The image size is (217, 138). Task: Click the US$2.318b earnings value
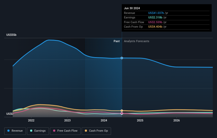coord(155,17)
